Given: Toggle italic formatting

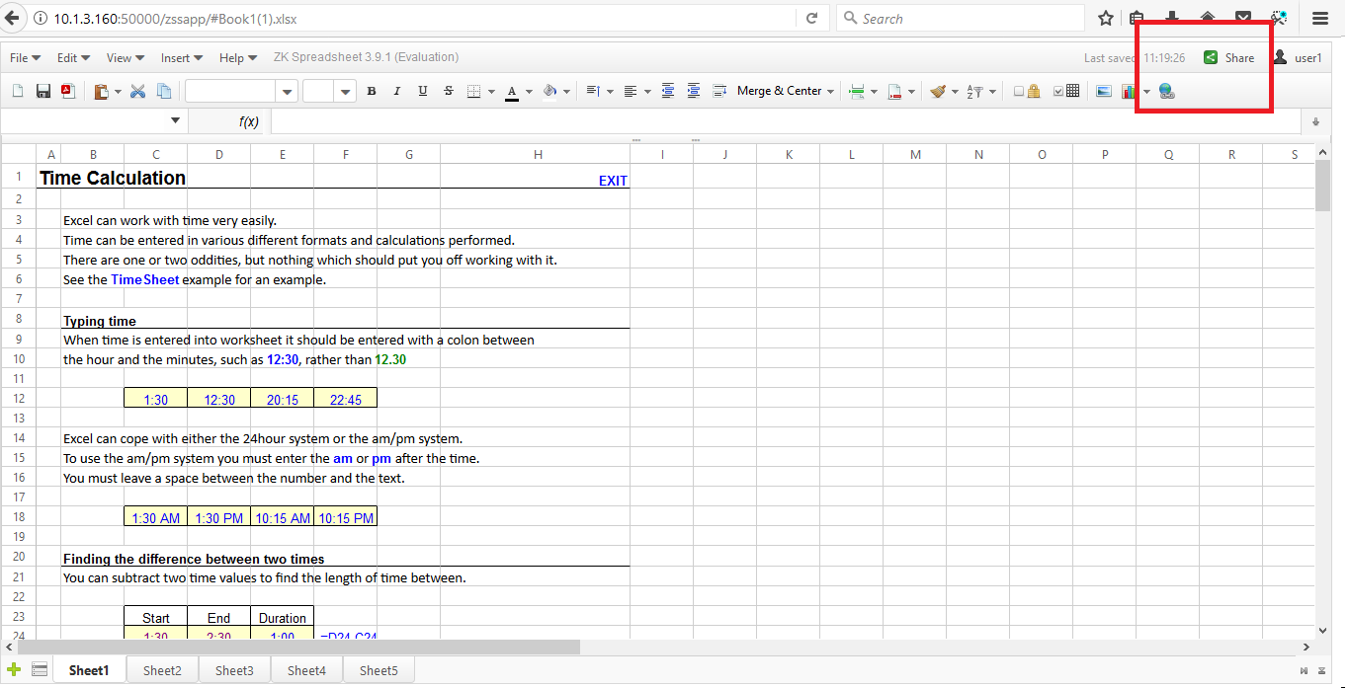Looking at the screenshot, I should point(397,91).
